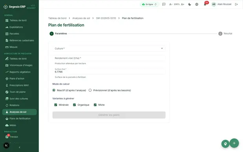Open Travaux icon with badge
243x152 pixels.
[7, 136]
